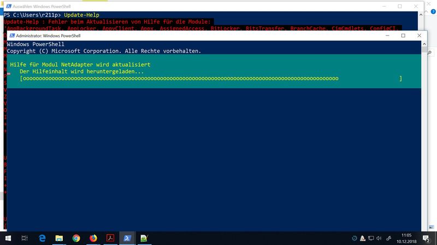
Task: Click the 'PS C:\Users\r211p>' prompt text
Action: tap(32, 15)
